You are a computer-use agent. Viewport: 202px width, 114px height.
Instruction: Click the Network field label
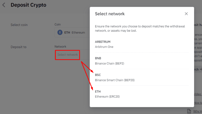(x=60, y=47)
